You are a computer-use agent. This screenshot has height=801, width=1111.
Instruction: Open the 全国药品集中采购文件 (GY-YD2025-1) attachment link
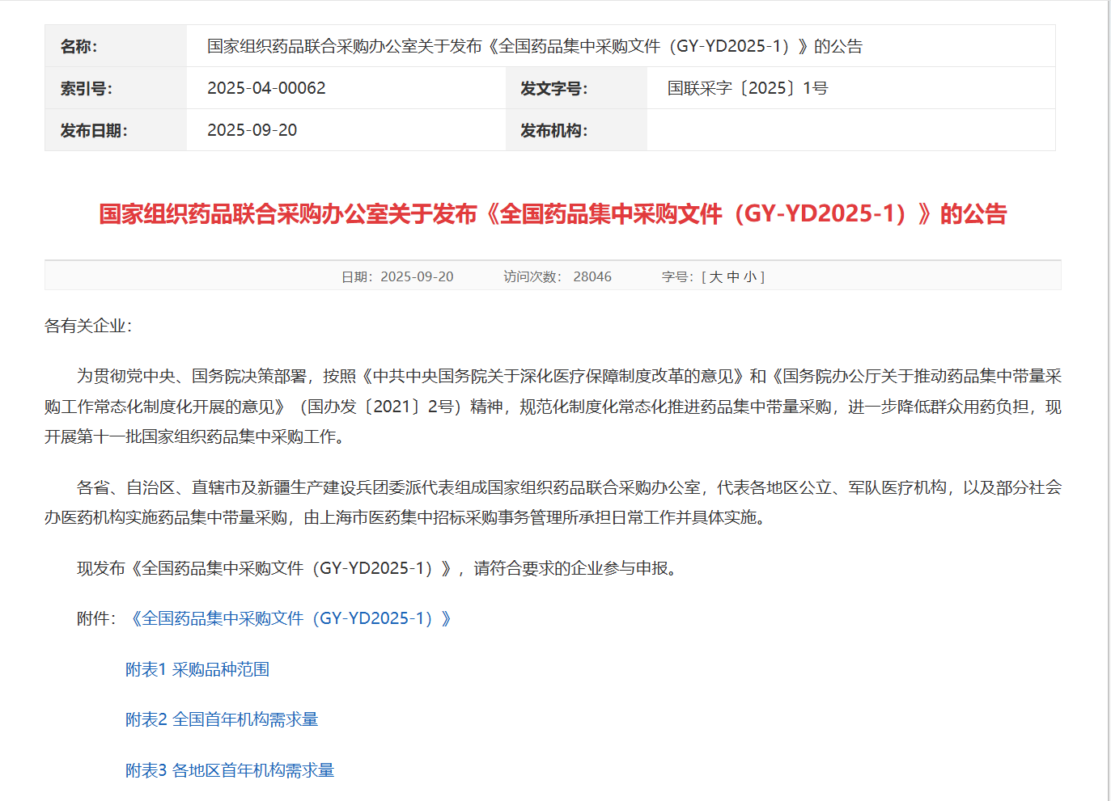pos(290,618)
